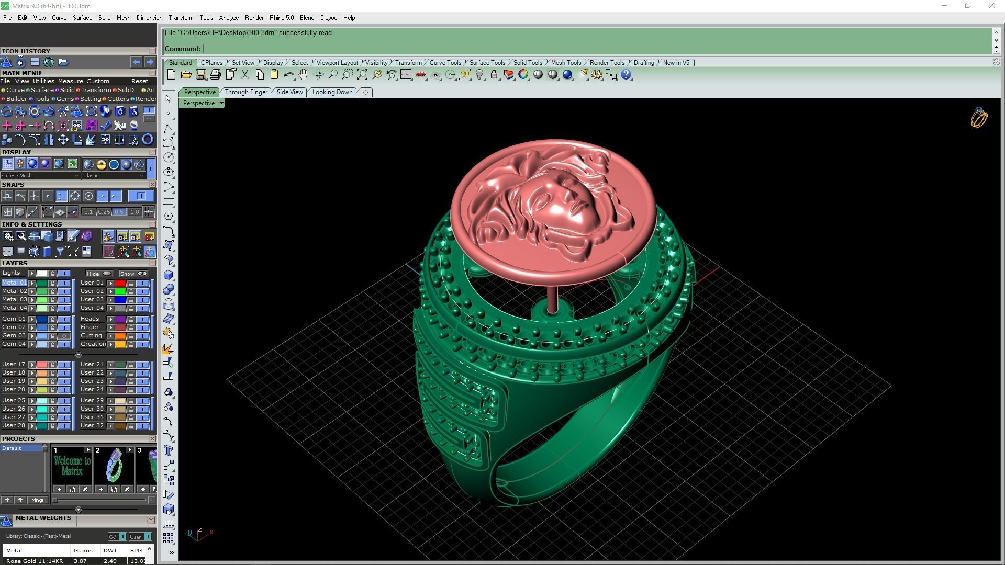
Task: Click the Zoom Window icon
Action: 347,75
